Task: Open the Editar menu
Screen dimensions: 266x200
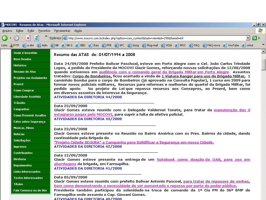Action: click(x=20, y=31)
